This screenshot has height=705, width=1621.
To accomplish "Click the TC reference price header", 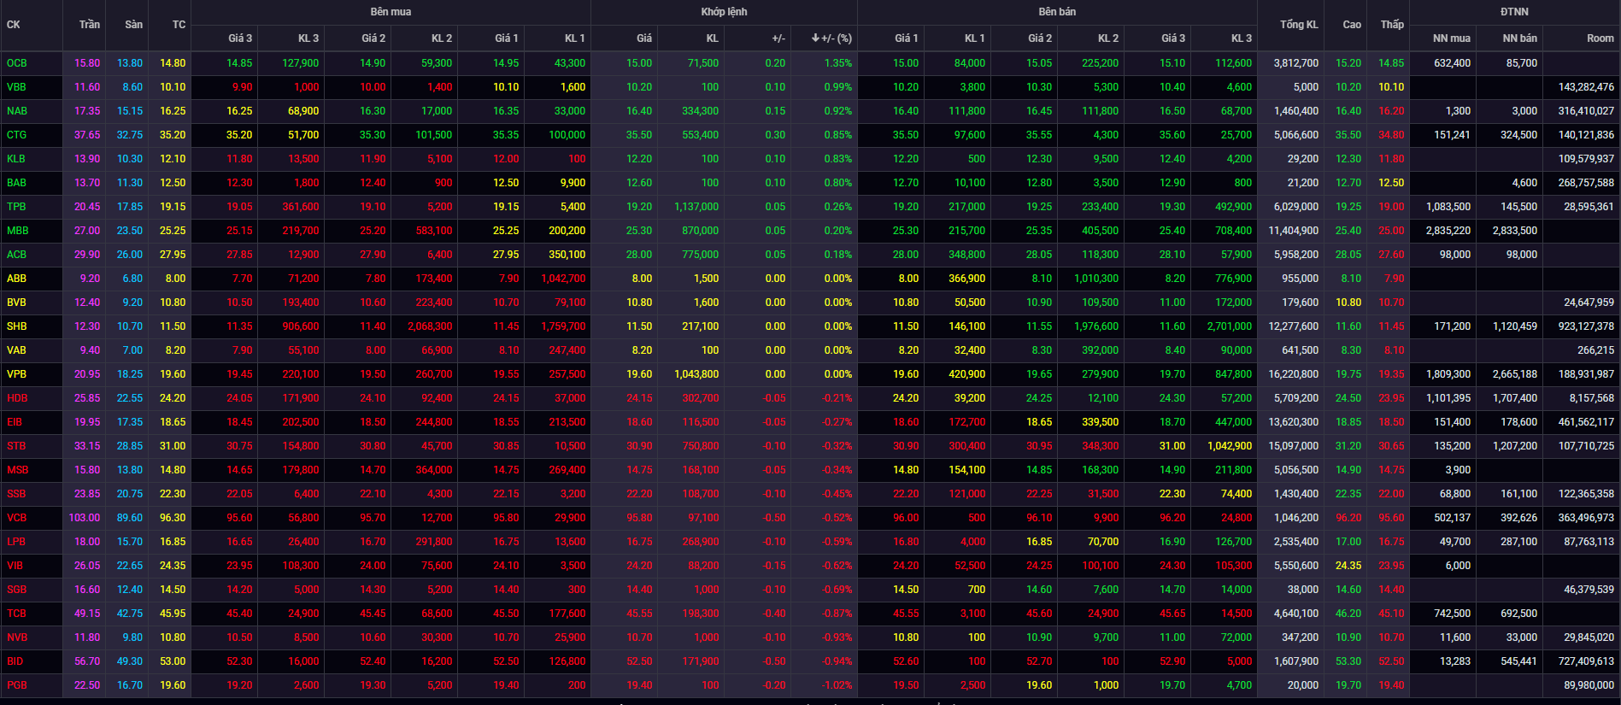I will pyautogui.click(x=179, y=25).
